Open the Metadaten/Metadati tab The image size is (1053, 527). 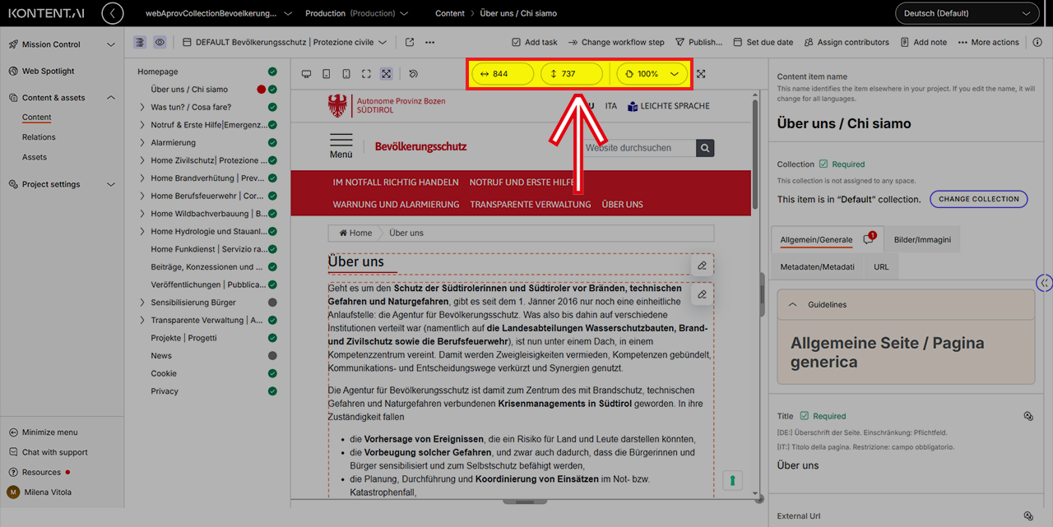(x=817, y=267)
